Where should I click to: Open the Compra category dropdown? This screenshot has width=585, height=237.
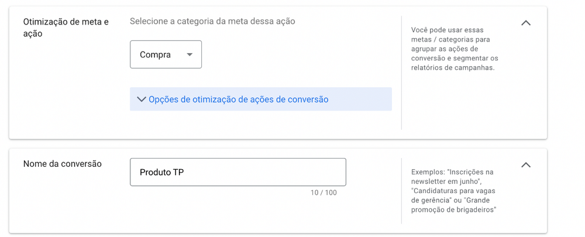point(166,54)
